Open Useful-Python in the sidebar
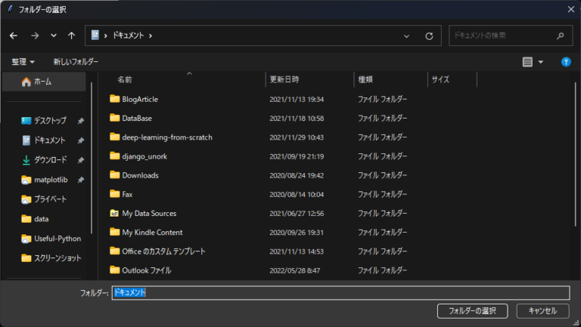 57,239
